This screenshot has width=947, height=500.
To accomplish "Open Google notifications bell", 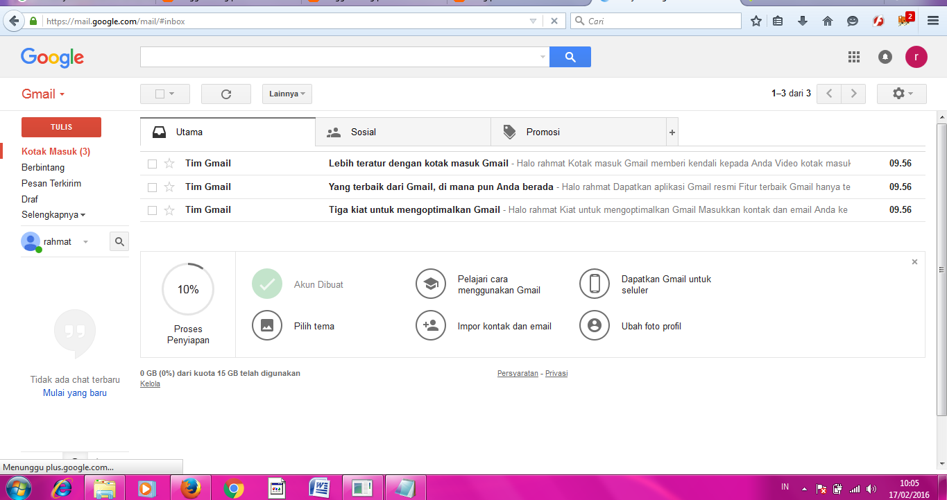I will point(885,57).
